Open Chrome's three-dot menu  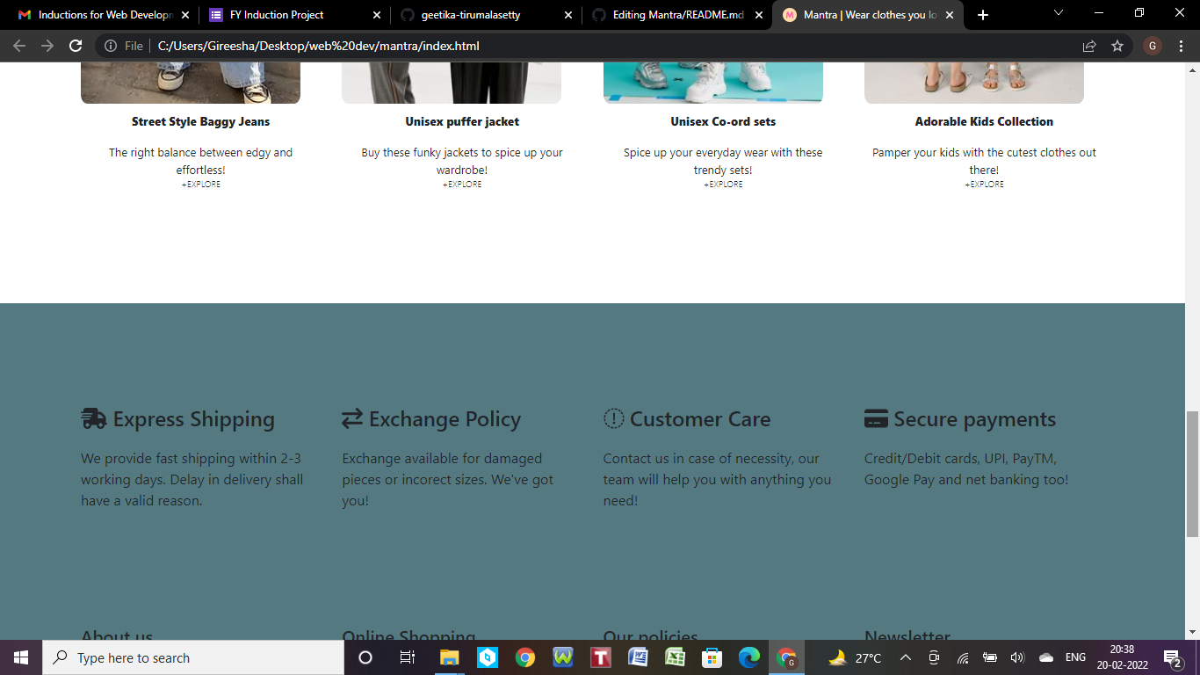(1182, 46)
